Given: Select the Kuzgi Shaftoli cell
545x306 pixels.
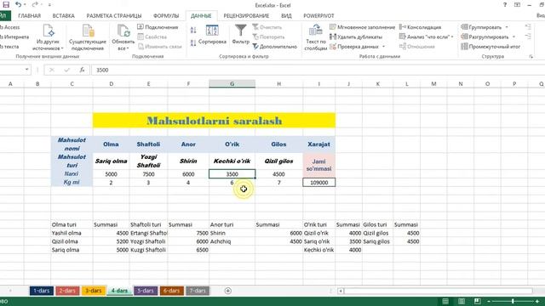Looking at the screenshot, I should pyautogui.click(x=148, y=250).
